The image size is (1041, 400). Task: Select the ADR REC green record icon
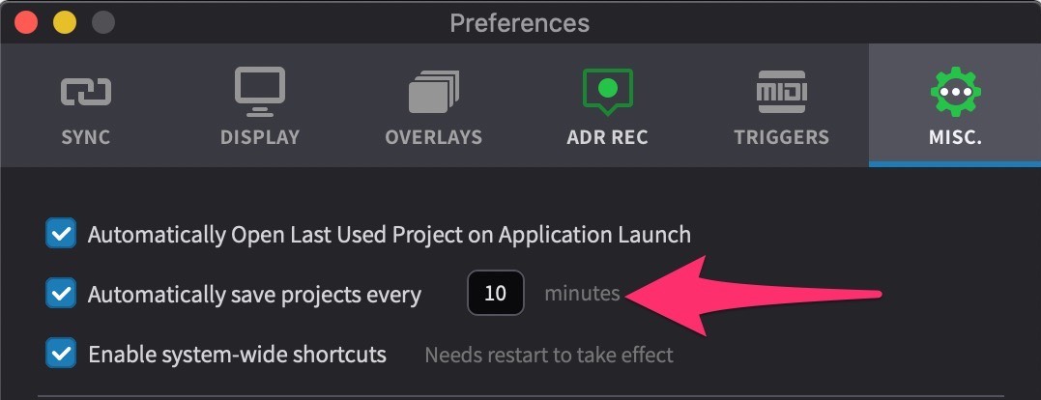607,92
